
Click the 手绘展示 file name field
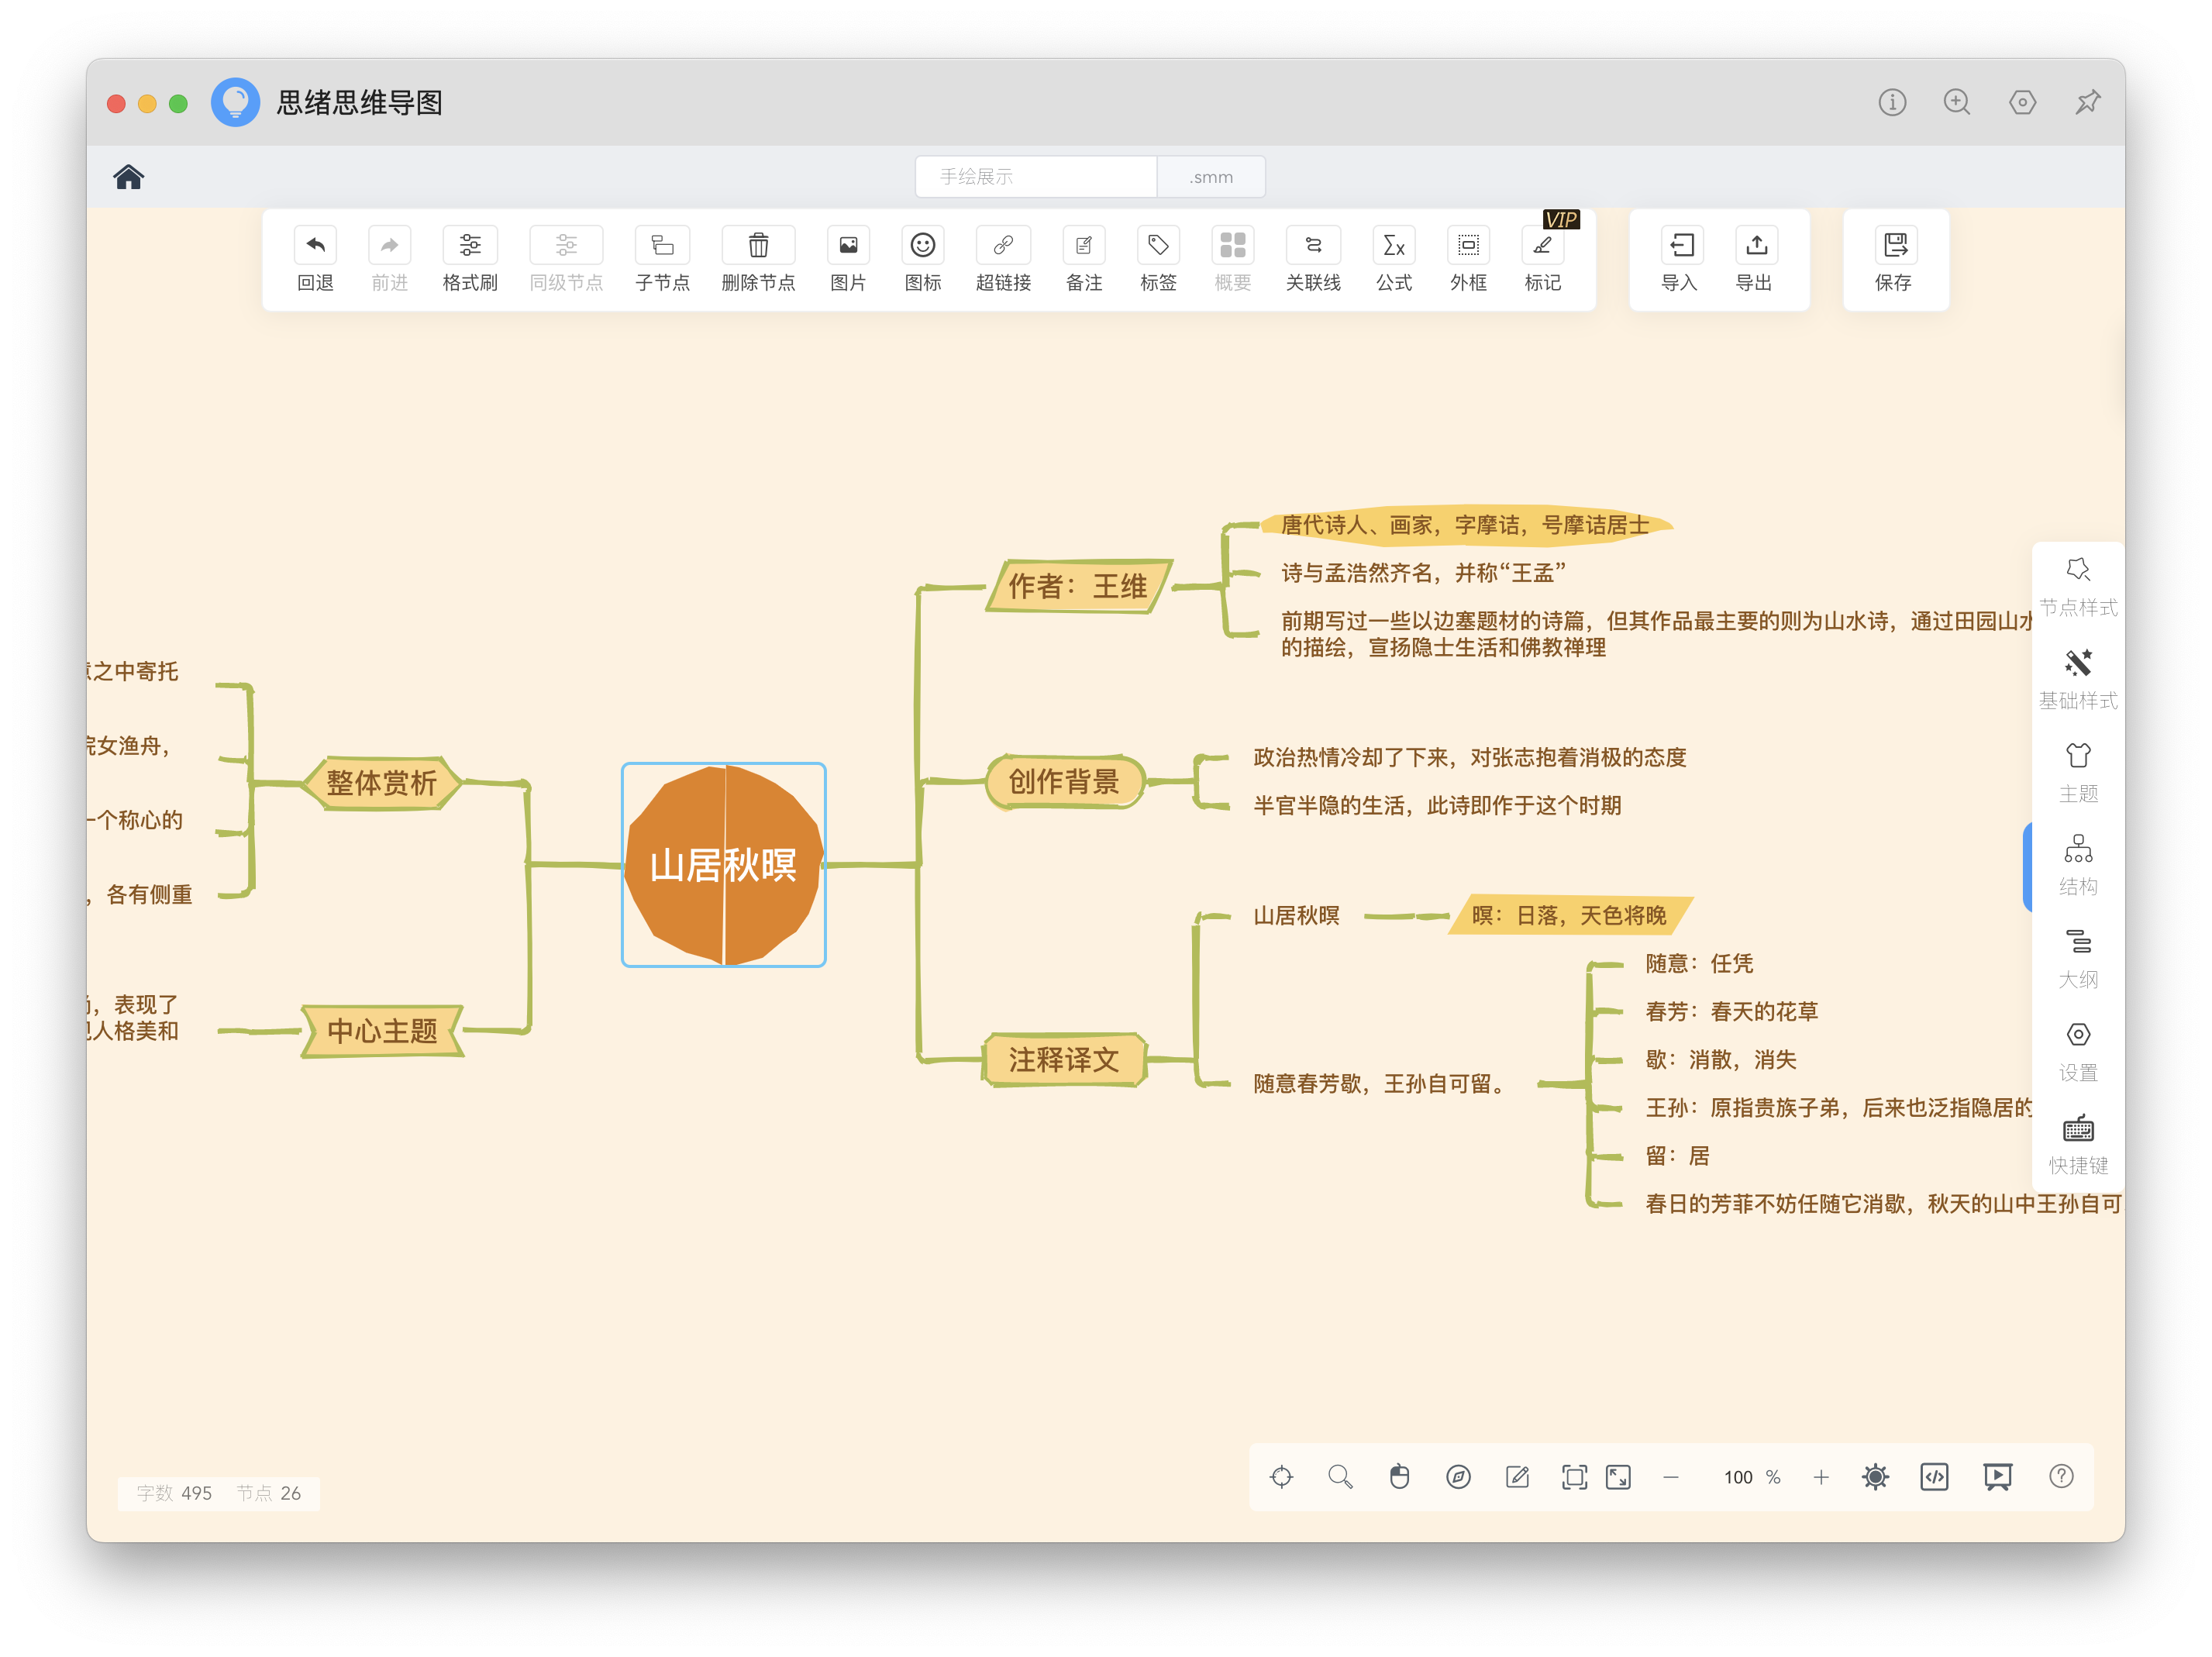point(1036,177)
